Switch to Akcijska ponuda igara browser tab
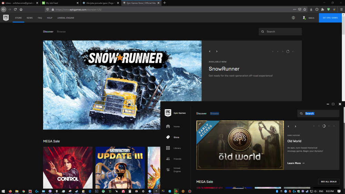Image resolution: width=345 pixels, height=194 pixels. click(101, 3)
